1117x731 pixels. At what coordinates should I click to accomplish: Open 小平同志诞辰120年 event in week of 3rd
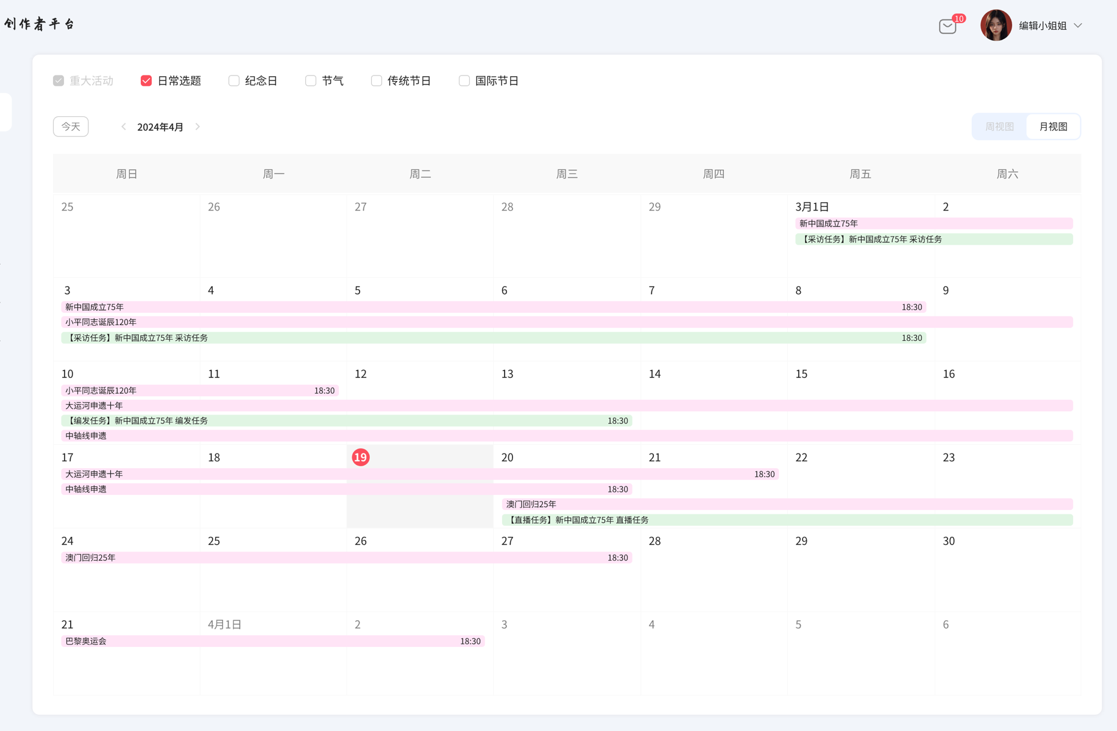567,322
